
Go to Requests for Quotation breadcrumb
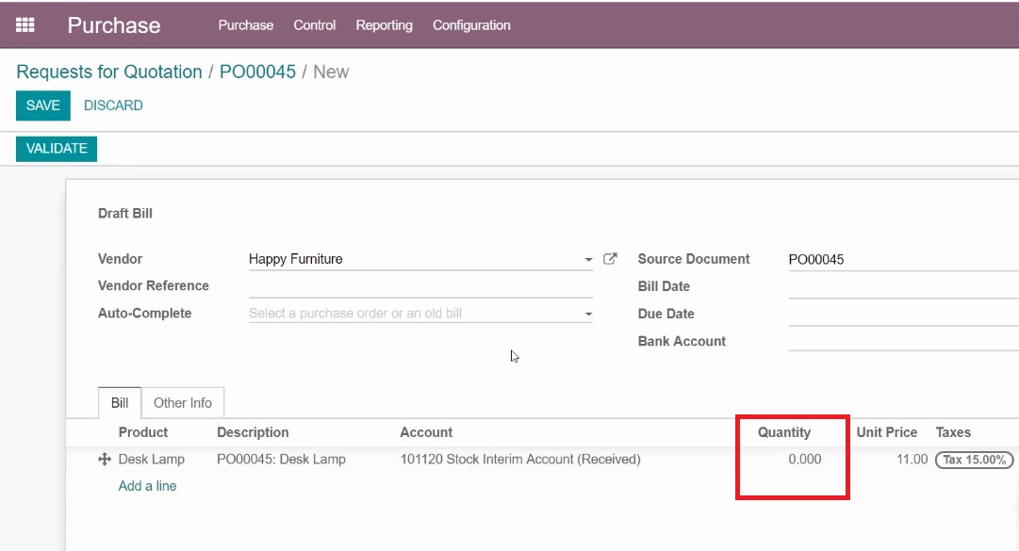pos(109,72)
